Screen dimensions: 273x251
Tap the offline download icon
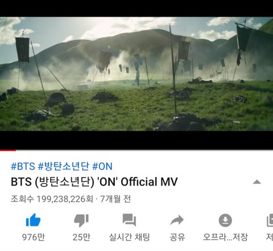point(225,220)
